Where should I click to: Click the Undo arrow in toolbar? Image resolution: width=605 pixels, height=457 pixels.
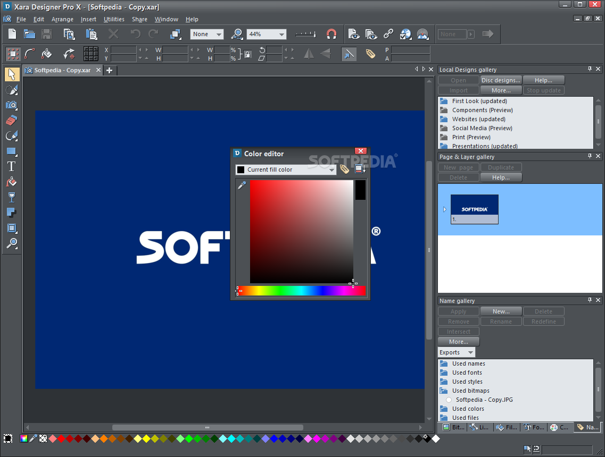pyautogui.click(x=136, y=34)
